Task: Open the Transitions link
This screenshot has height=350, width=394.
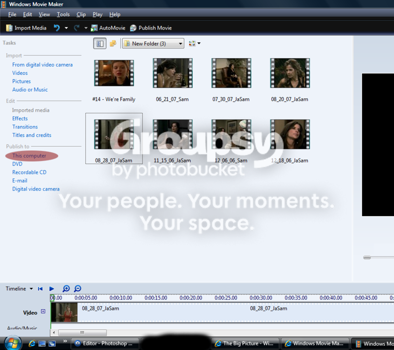Action: pos(25,127)
